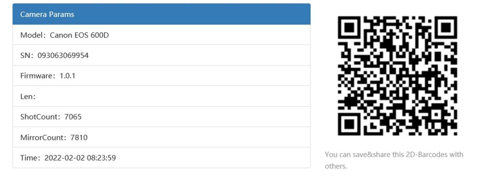Select the Model label text

32,35
